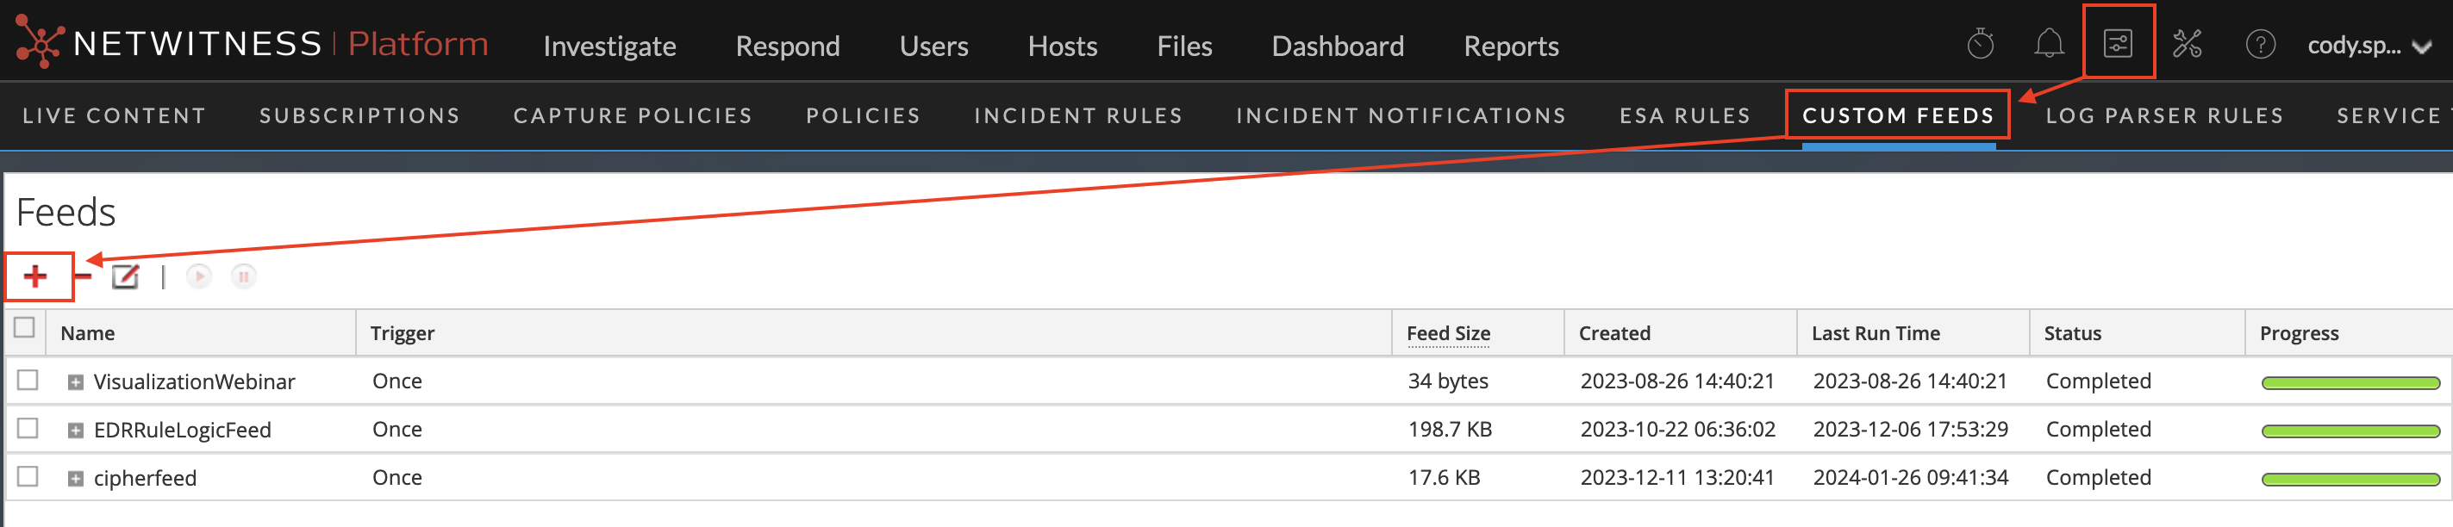Go to Files menu
Image resolution: width=2453 pixels, height=527 pixels.
pyautogui.click(x=1183, y=46)
